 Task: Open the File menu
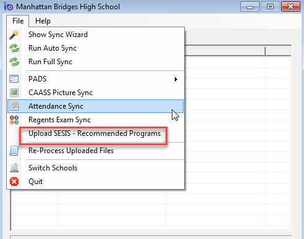point(18,21)
